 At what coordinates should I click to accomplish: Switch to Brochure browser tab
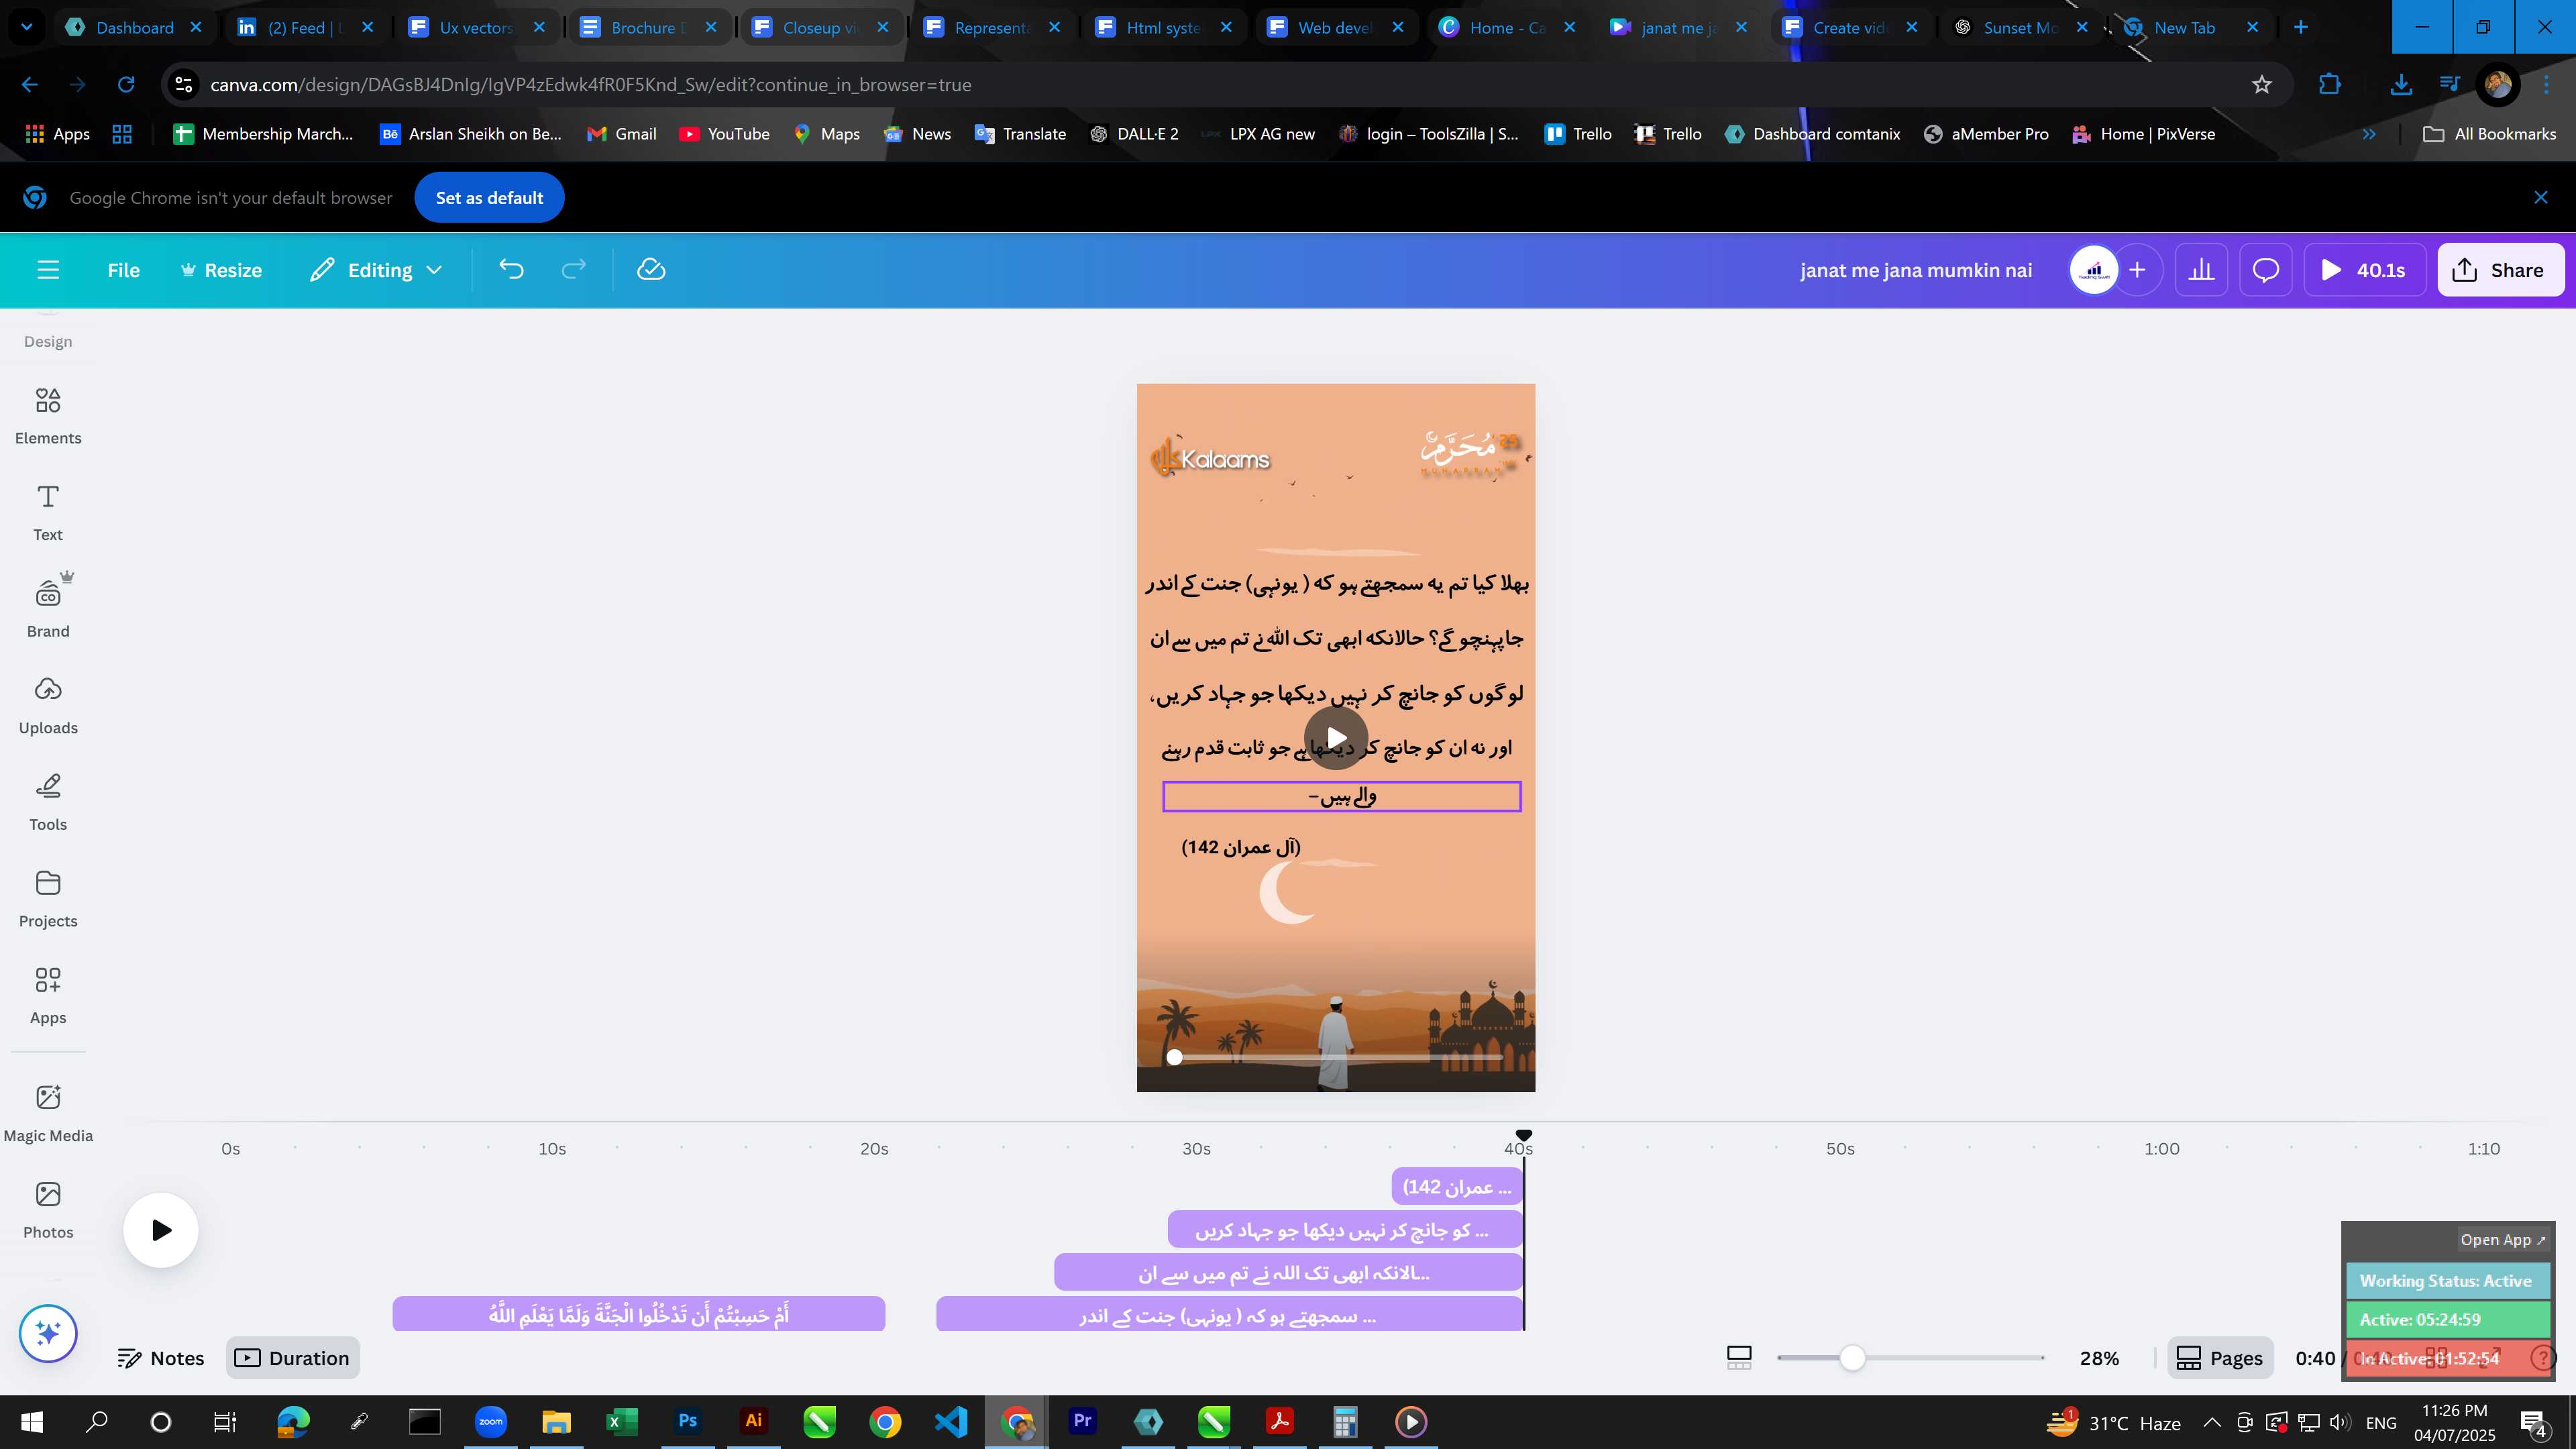(648, 27)
